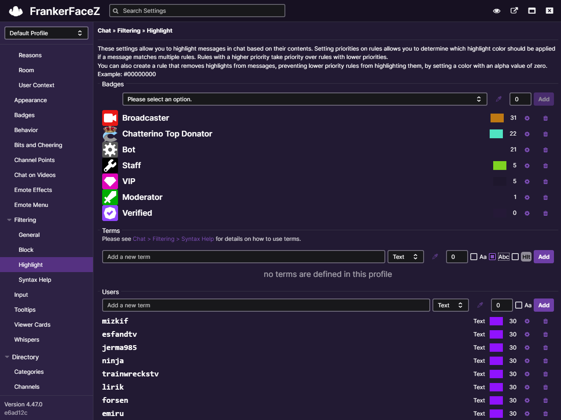561x420 pixels.
Task: Delete the mizkif user highlight
Action: [546, 321]
